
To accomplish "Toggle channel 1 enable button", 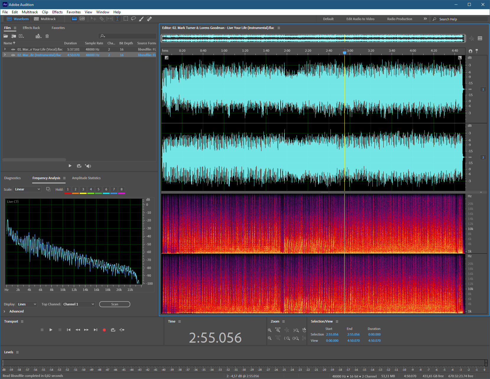I will [x=483, y=89].
